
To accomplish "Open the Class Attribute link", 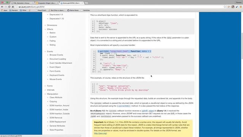I will pos(56,97).
